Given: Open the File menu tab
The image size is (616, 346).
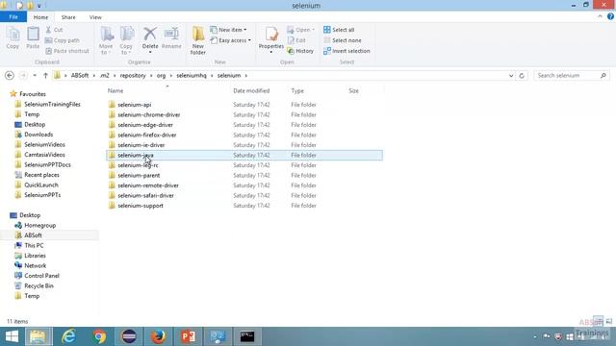Looking at the screenshot, I should tap(13, 17).
